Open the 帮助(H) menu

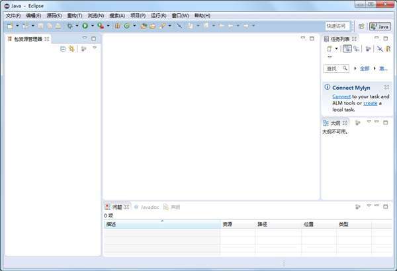coord(202,16)
